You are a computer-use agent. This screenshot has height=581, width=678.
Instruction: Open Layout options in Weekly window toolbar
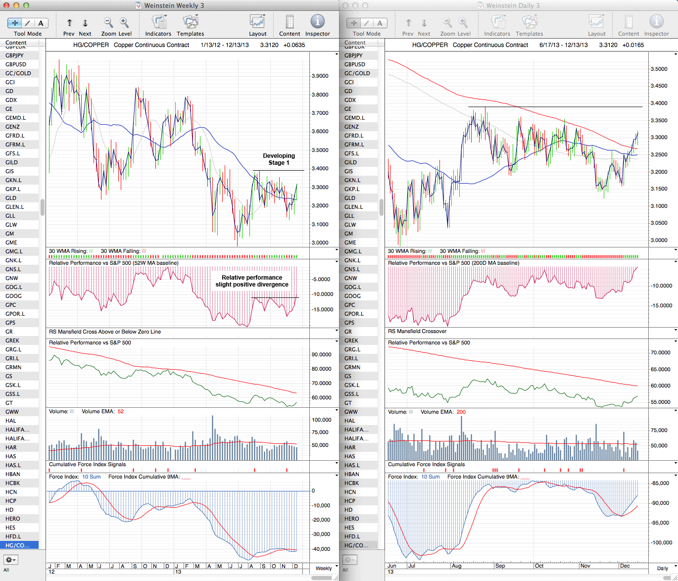tap(257, 23)
